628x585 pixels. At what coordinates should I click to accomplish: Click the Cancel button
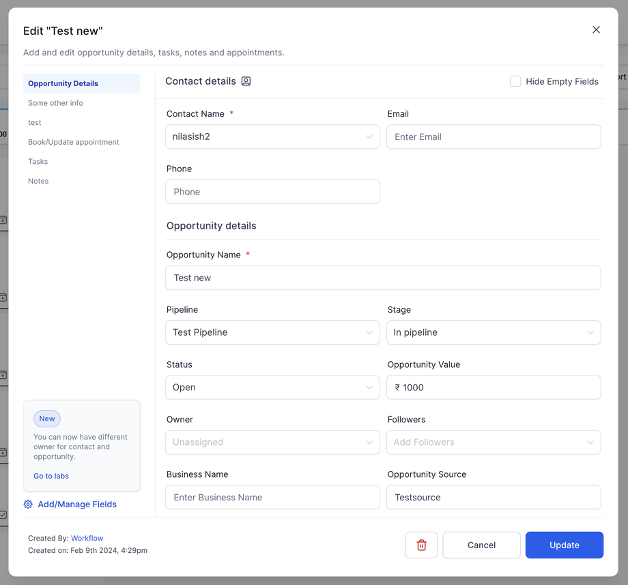click(x=481, y=545)
